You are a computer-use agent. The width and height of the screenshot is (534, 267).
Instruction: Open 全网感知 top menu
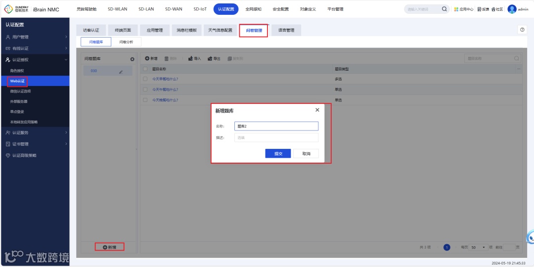click(x=253, y=9)
